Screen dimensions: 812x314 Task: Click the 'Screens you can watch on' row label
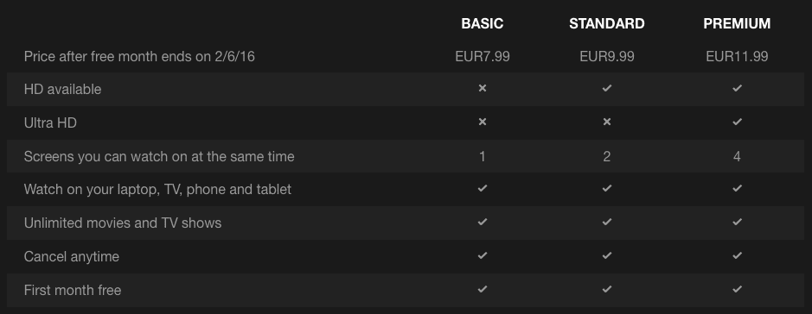coord(159,156)
